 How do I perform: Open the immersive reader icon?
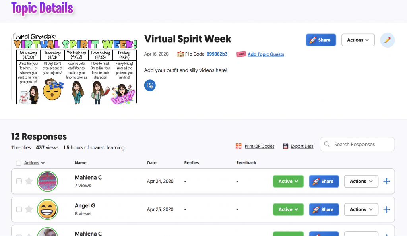pos(150,85)
